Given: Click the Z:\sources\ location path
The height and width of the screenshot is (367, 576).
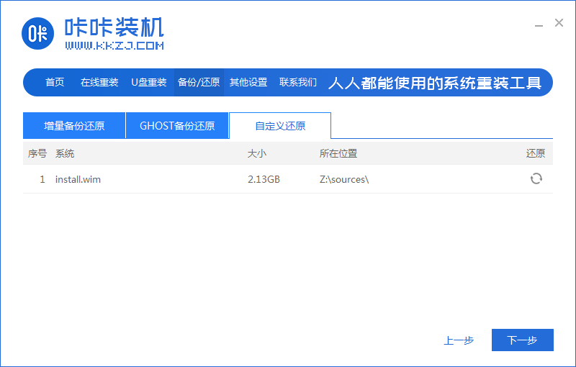Looking at the screenshot, I should tap(344, 179).
